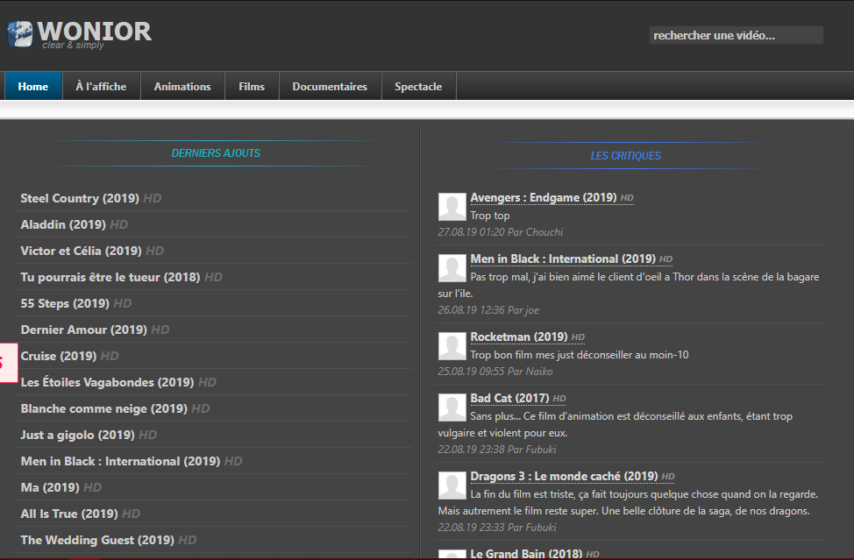Image resolution: width=854 pixels, height=560 pixels.
Task: Click the comment starting "Sans plus... Ce film"
Action: pyautogui.click(x=616, y=424)
